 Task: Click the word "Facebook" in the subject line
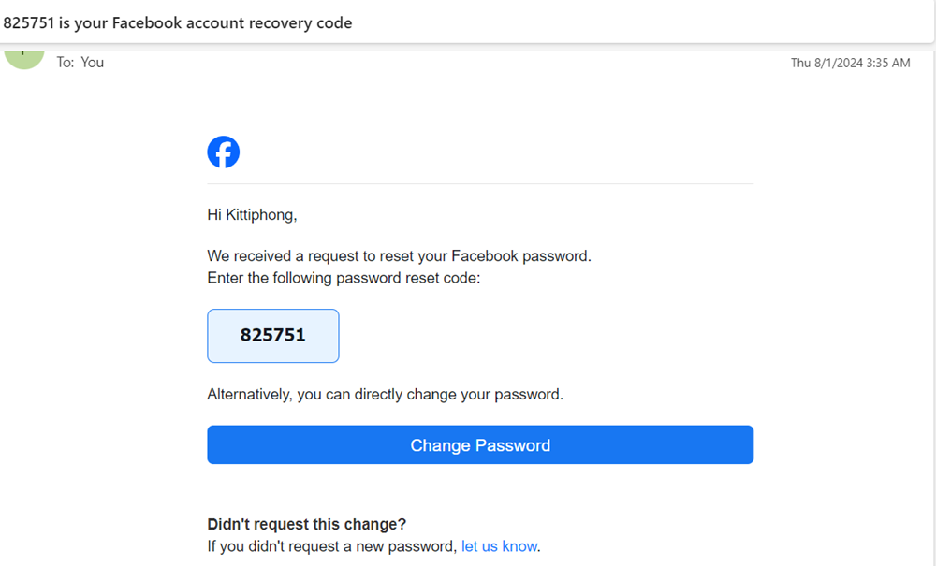point(147,22)
